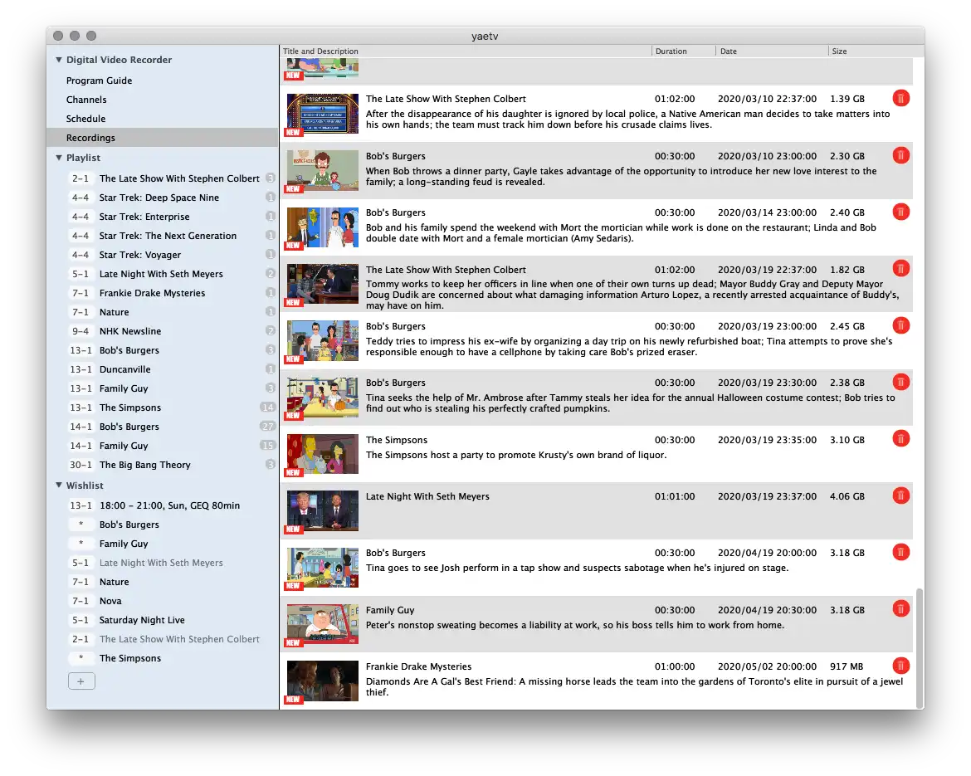Delete The Simpsons recording trash icon
This screenshot has height=776, width=971.
pyautogui.click(x=901, y=439)
